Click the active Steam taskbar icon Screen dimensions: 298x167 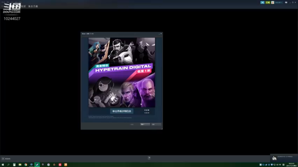point(37,165)
